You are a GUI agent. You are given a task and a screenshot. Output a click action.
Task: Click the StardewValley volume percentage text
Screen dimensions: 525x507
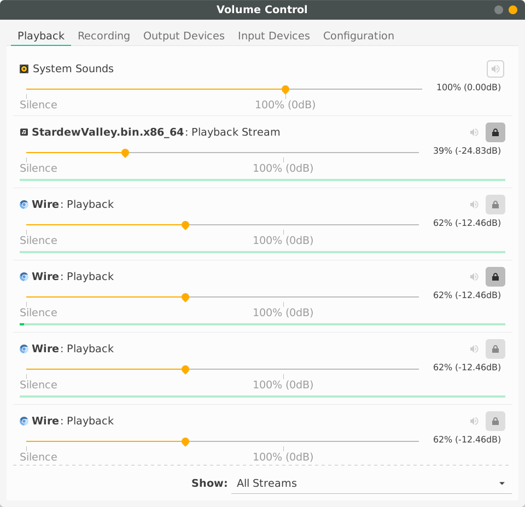point(466,150)
